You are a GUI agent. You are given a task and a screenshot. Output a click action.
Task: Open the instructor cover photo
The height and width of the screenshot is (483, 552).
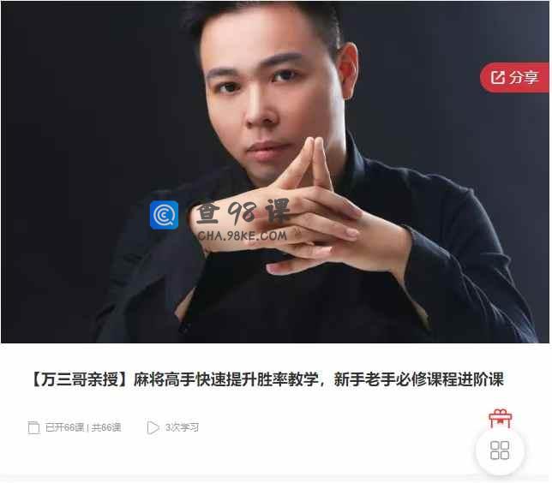pyautogui.click(x=275, y=172)
